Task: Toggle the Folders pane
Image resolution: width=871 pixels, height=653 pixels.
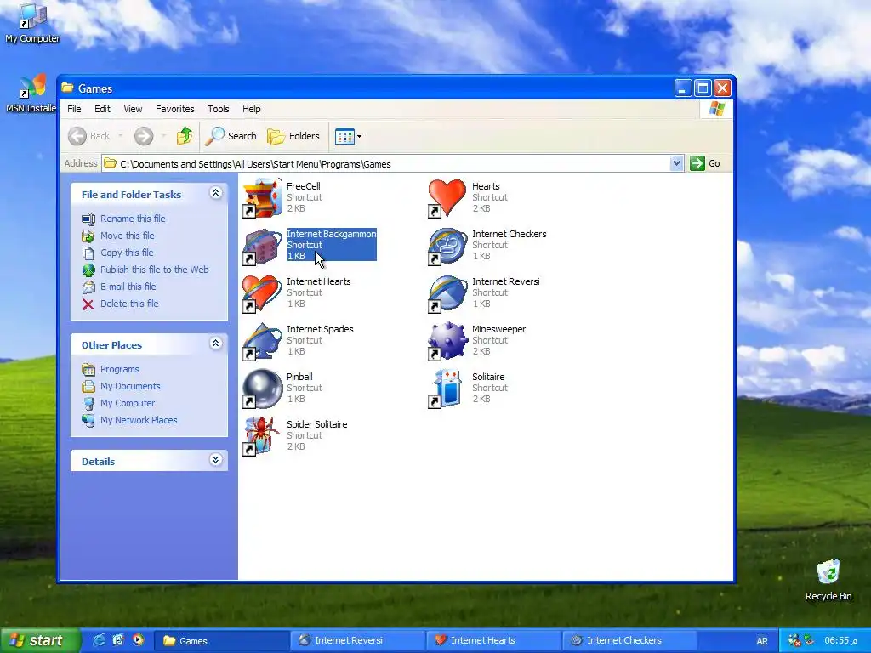Action: [x=293, y=136]
